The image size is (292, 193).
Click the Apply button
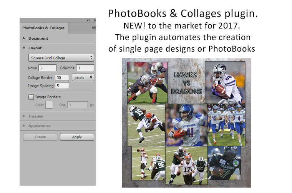tap(77, 137)
